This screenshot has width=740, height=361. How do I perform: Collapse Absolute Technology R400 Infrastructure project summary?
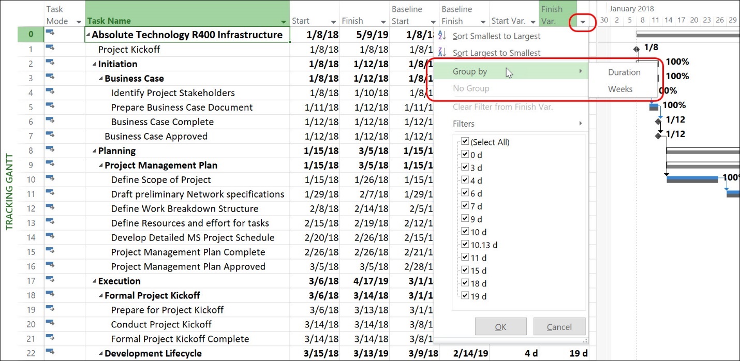coord(88,35)
